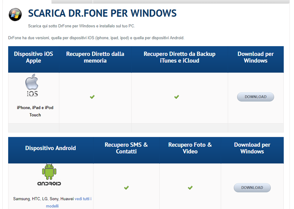294x209 pixels.
Task: Click the Apple iOS logo image
Action: (32, 85)
